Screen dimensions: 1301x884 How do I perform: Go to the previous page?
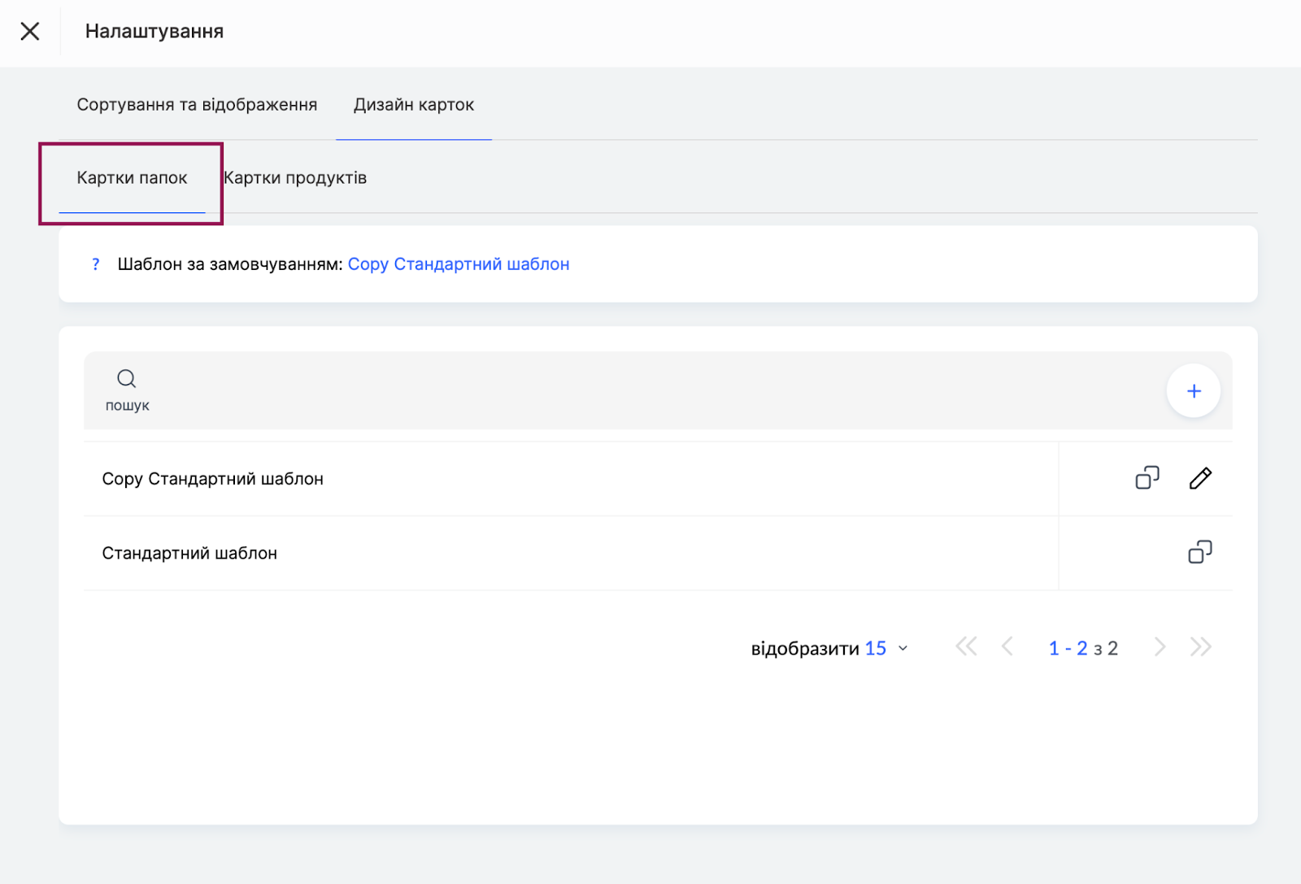[1007, 647]
